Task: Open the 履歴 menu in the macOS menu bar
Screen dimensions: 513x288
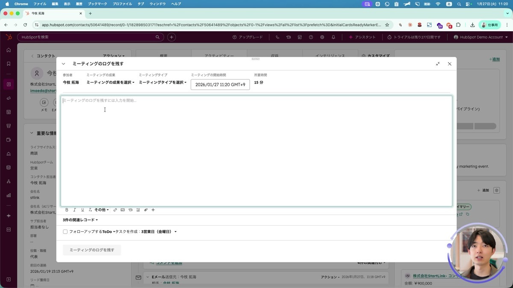Action: [x=79, y=4]
